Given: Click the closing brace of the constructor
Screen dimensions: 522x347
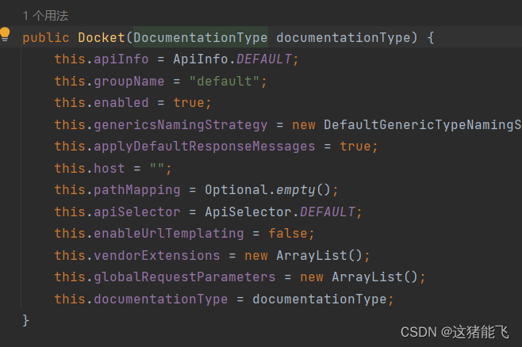Looking at the screenshot, I should 25,321.
